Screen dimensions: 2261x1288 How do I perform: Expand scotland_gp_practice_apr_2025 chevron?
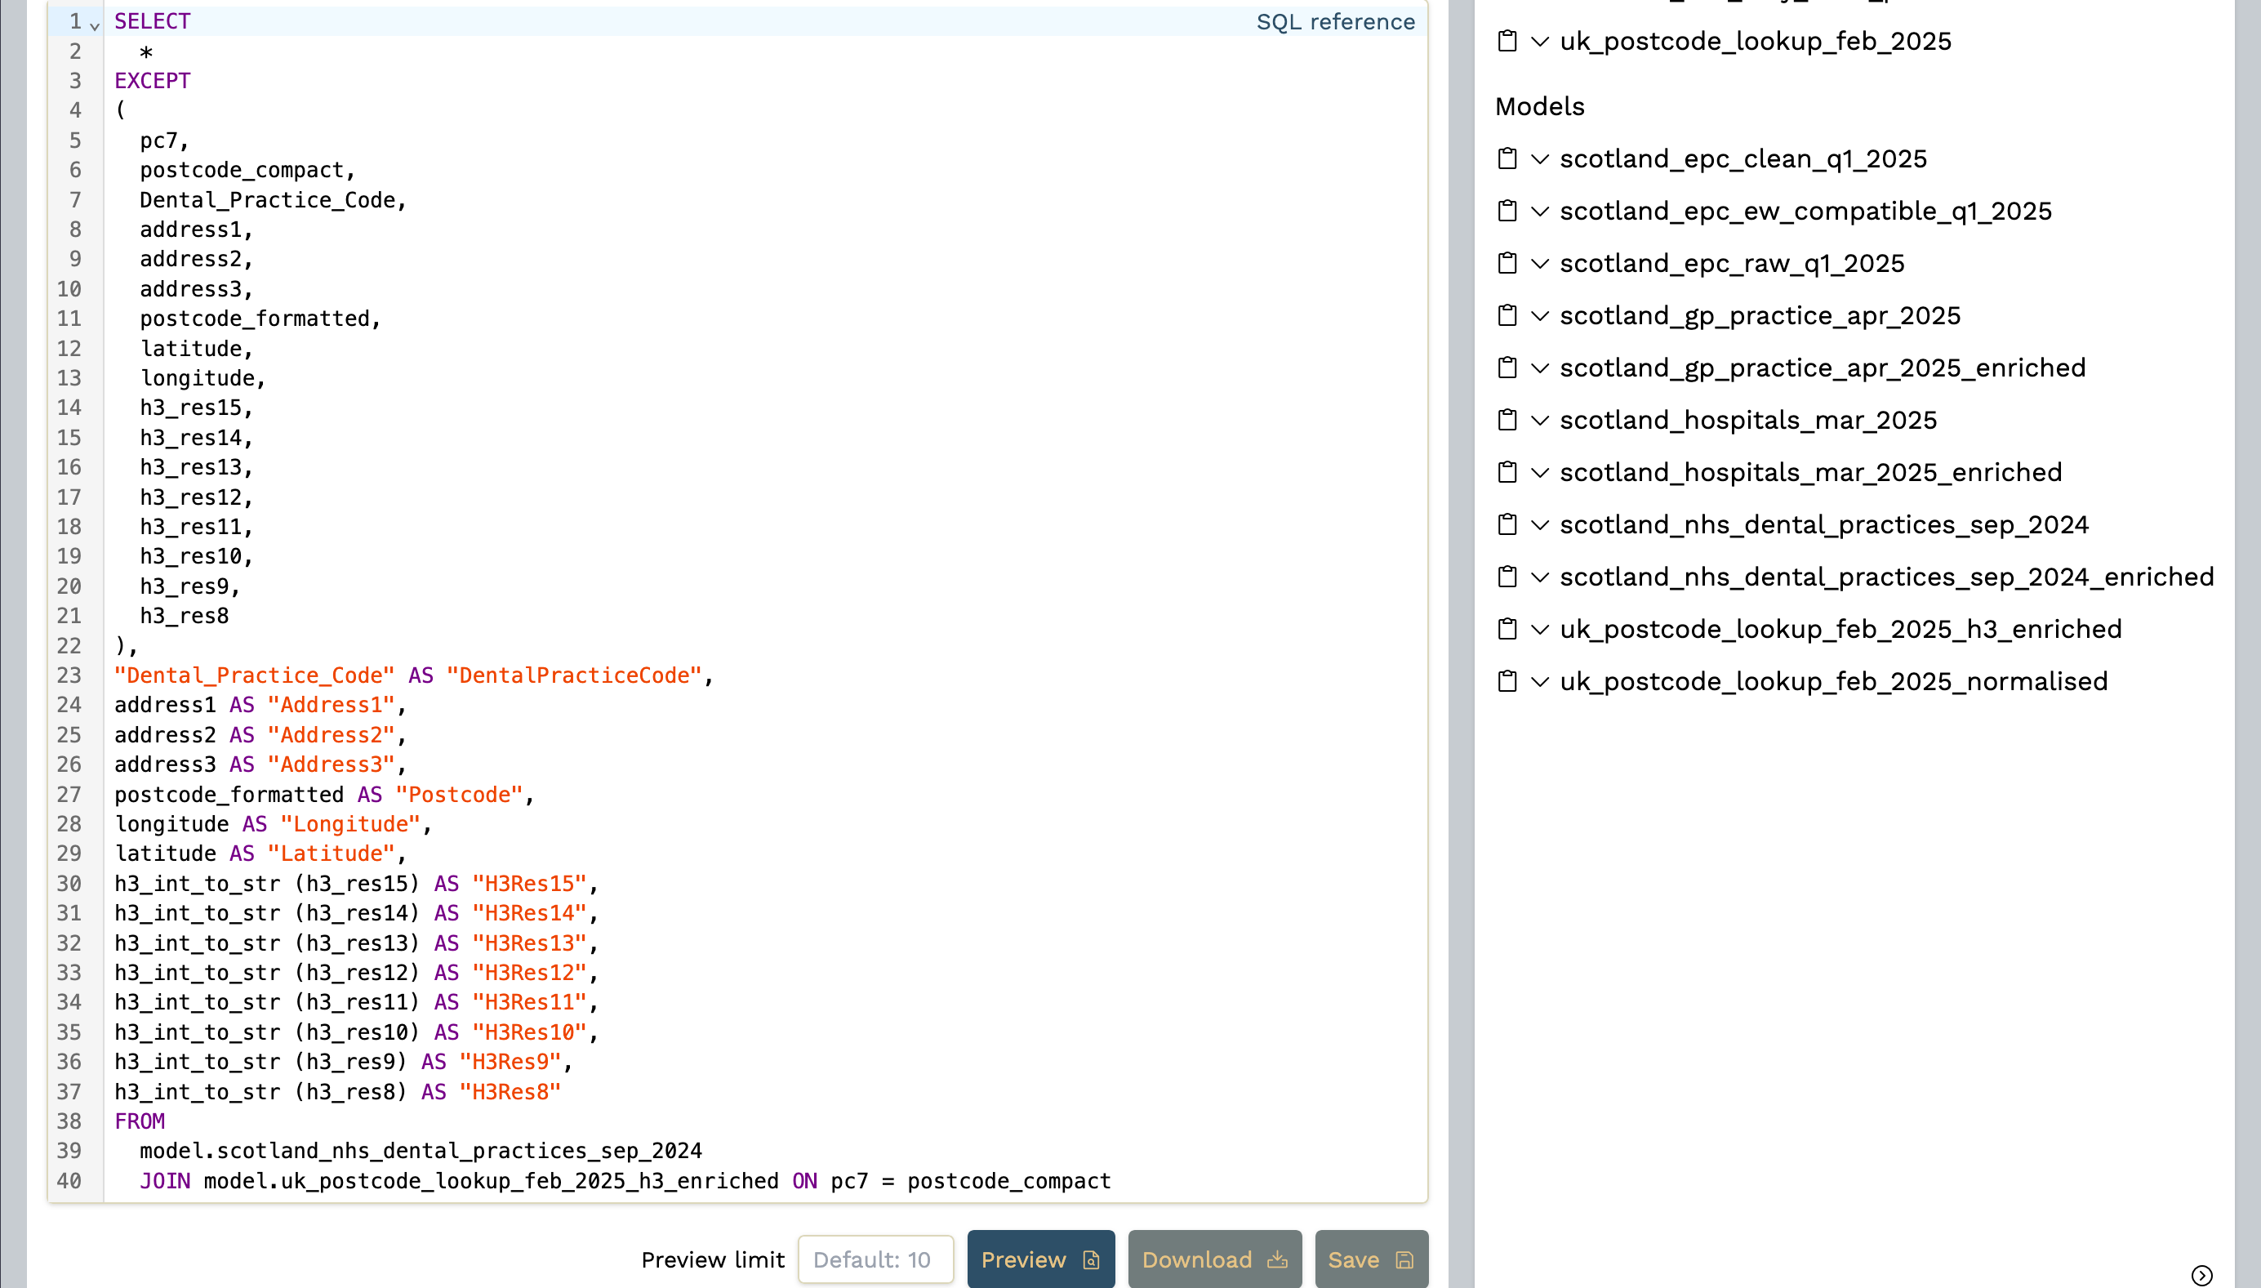click(x=1539, y=316)
